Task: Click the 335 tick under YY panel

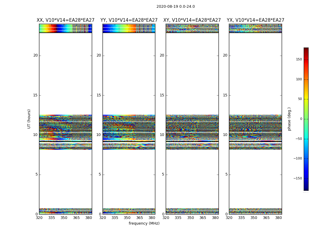Action: point(115,218)
